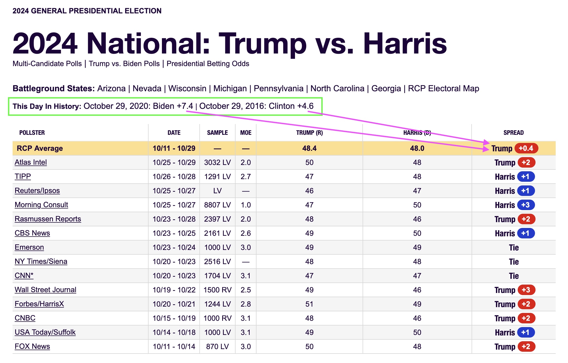Click the RCP Average Trump +0.4 badge
This screenshot has width=568, height=363.
tap(526, 148)
